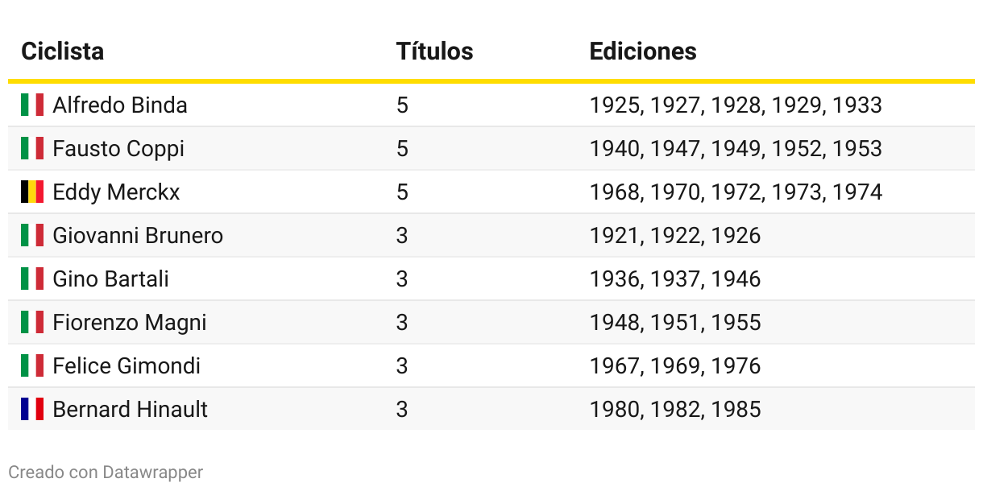Viewport: 983px width, 491px height.
Task: Click the French flag beside Bernard Hinault
Action: coord(32,409)
